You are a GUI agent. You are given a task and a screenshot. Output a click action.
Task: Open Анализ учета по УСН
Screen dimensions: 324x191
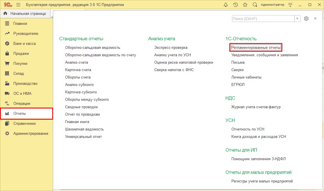tap(173, 55)
